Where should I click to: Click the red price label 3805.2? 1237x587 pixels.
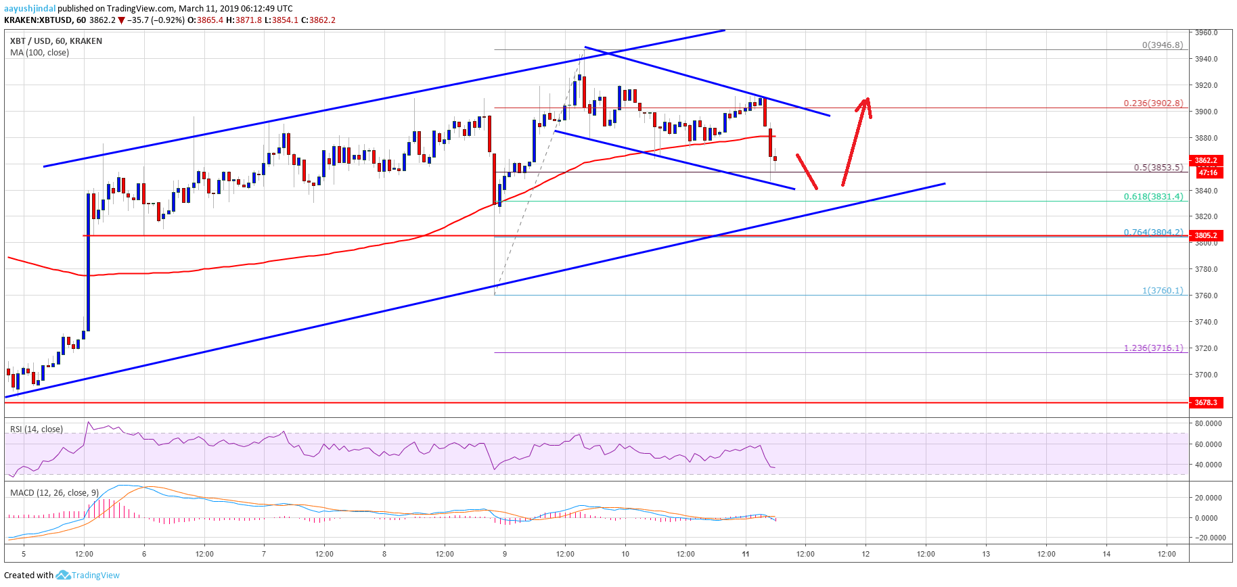[x=1205, y=236]
